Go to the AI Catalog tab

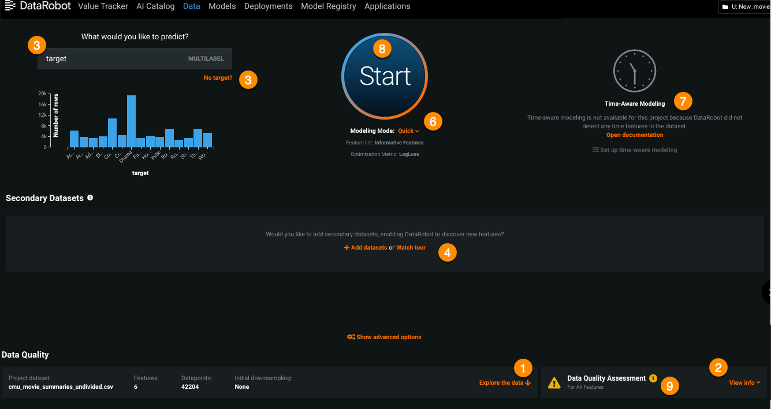[155, 6]
